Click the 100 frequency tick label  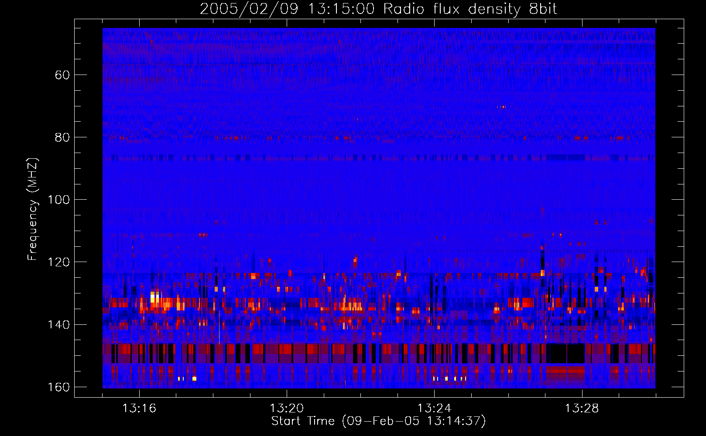58,200
